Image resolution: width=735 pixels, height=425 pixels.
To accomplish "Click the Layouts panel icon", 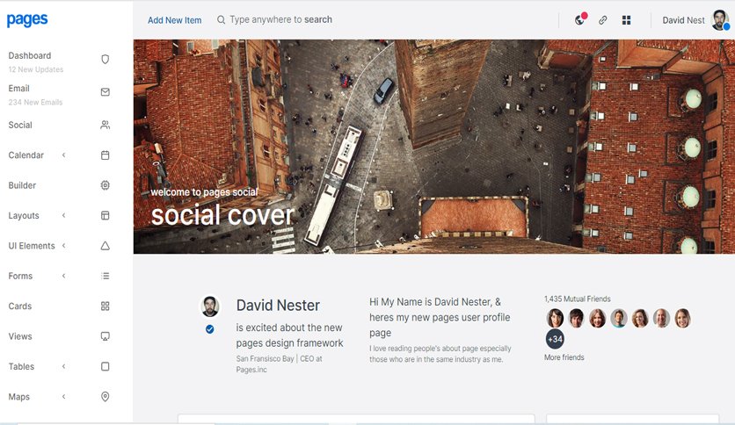I will (x=105, y=215).
